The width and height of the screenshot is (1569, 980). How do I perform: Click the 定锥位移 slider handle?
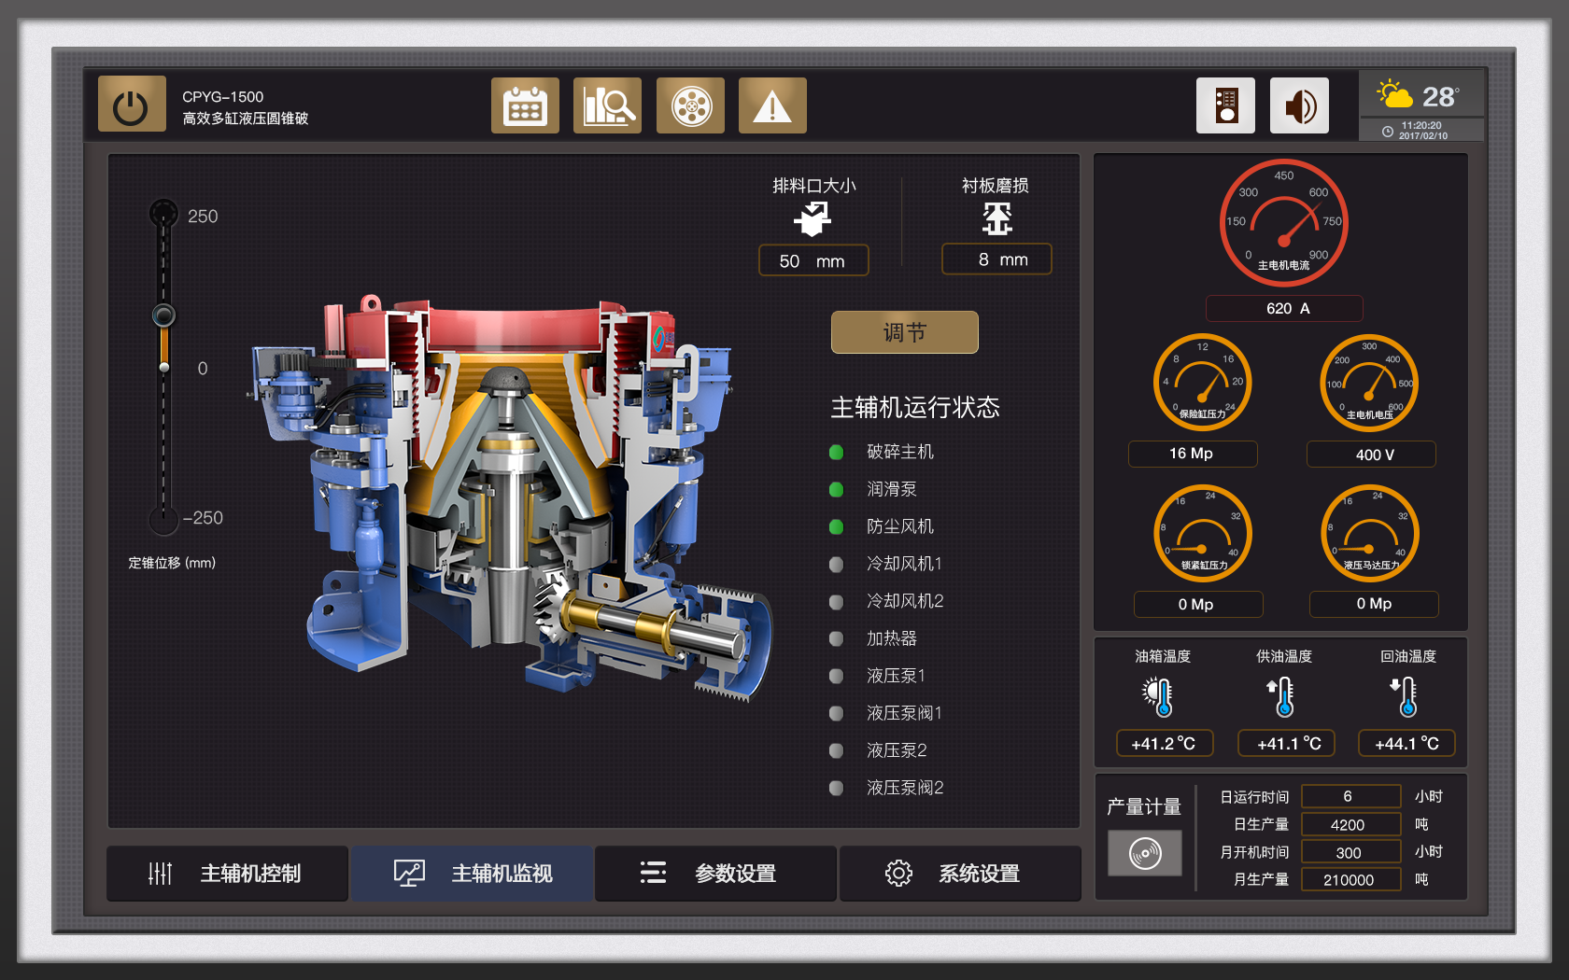point(163,315)
